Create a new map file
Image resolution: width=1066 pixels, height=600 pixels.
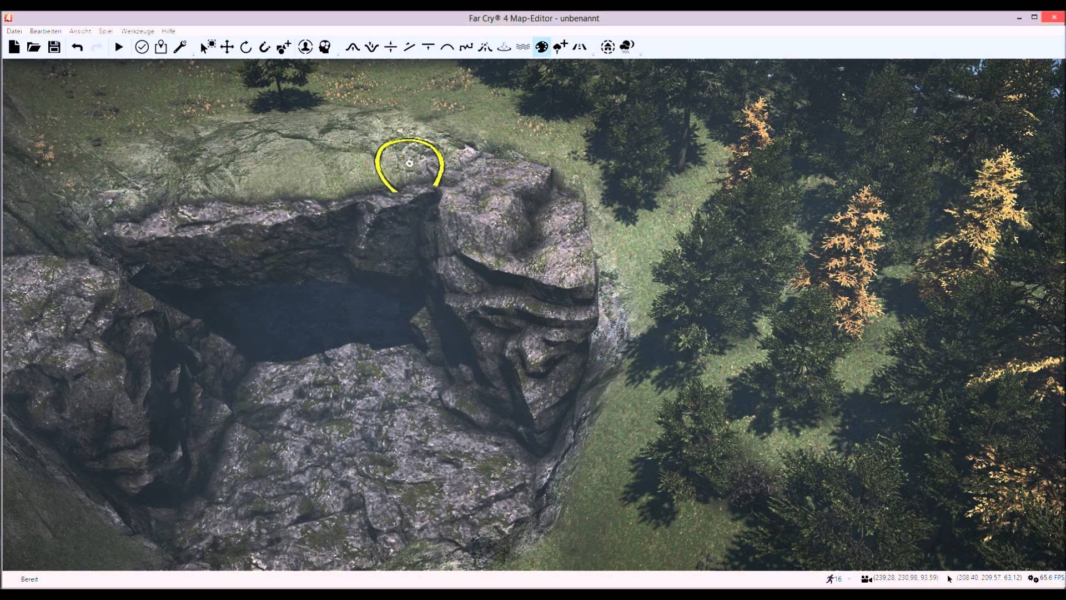tap(14, 47)
